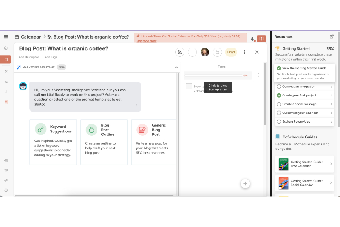Click the Keyword Suggestions key icon
Image resolution: width=340 pixels, height=227 pixels.
[40, 129]
